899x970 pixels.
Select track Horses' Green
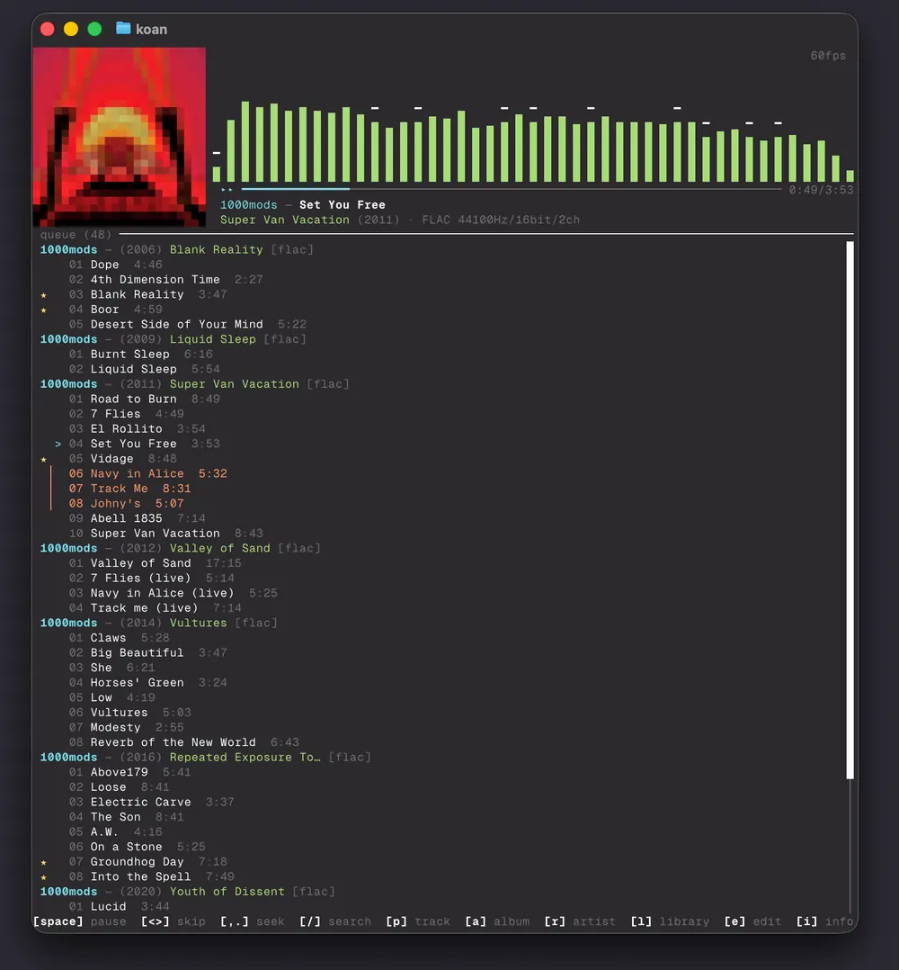[x=147, y=682]
